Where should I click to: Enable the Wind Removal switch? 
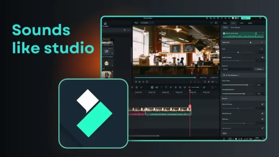[263, 114]
